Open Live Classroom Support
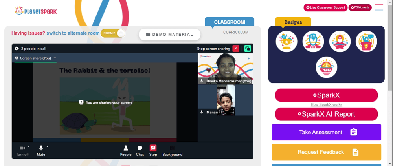393x166 pixels. (325, 7)
